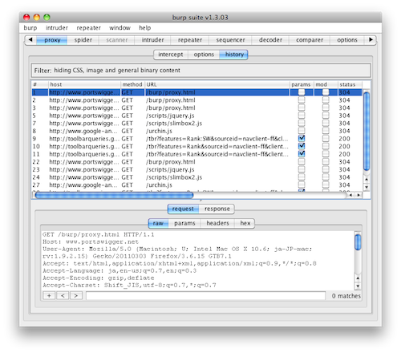Open the burp menu
The height and width of the screenshot is (353, 401).
[30, 28]
